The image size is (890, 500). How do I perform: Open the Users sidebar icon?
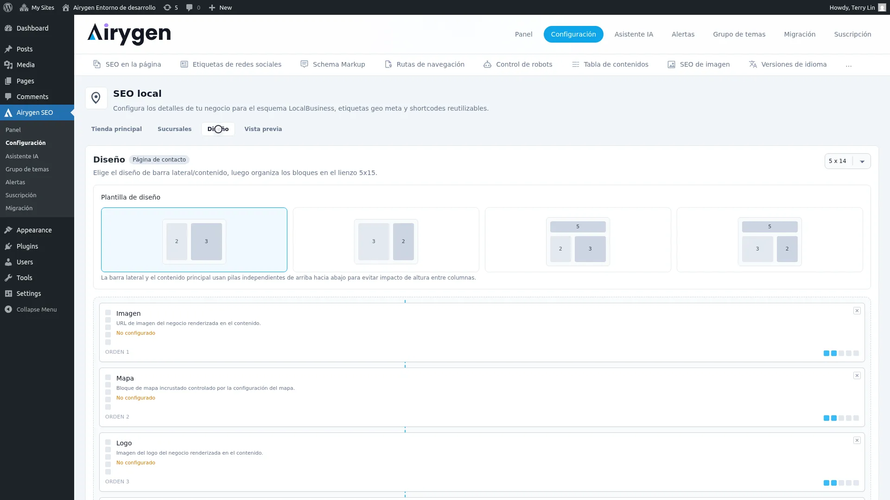click(x=8, y=262)
